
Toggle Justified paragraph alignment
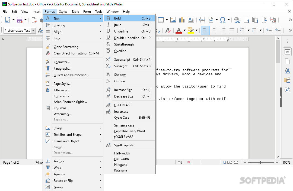232,30
